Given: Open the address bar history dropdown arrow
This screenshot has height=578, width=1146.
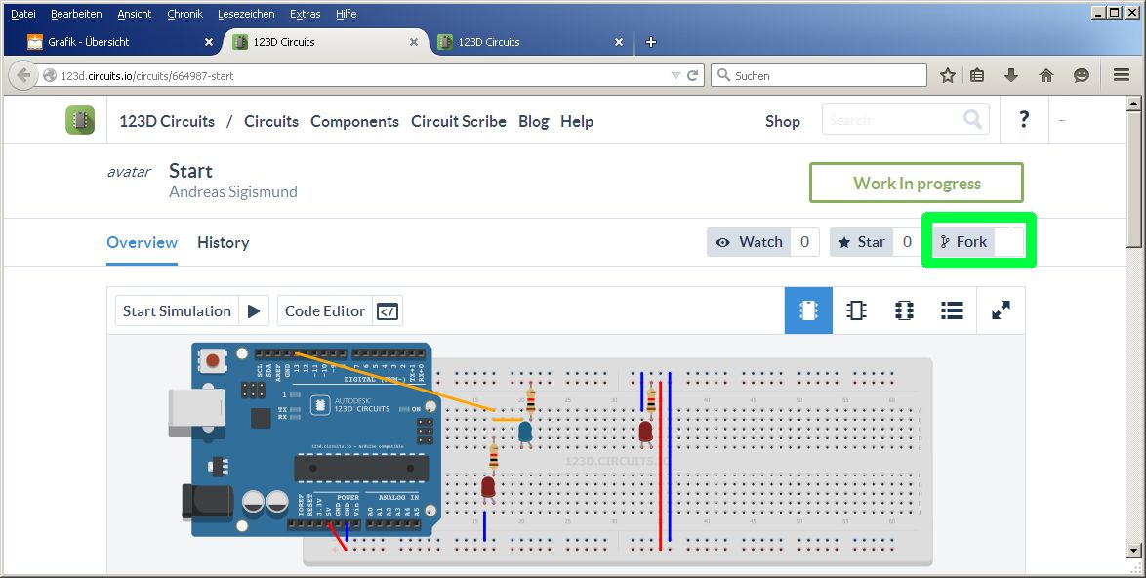Looking at the screenshot, I should (675, 75).
